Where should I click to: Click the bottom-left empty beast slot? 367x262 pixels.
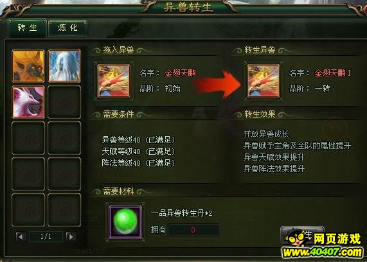[28, 210]
